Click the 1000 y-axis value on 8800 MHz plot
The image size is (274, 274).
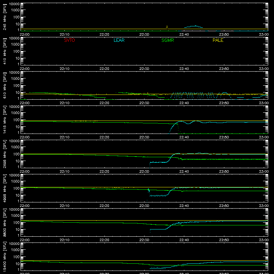coord(15,216)
